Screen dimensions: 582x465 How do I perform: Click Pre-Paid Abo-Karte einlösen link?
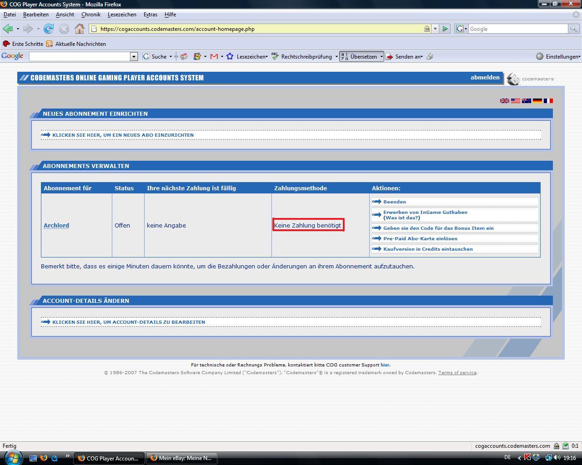coord(420,238)
